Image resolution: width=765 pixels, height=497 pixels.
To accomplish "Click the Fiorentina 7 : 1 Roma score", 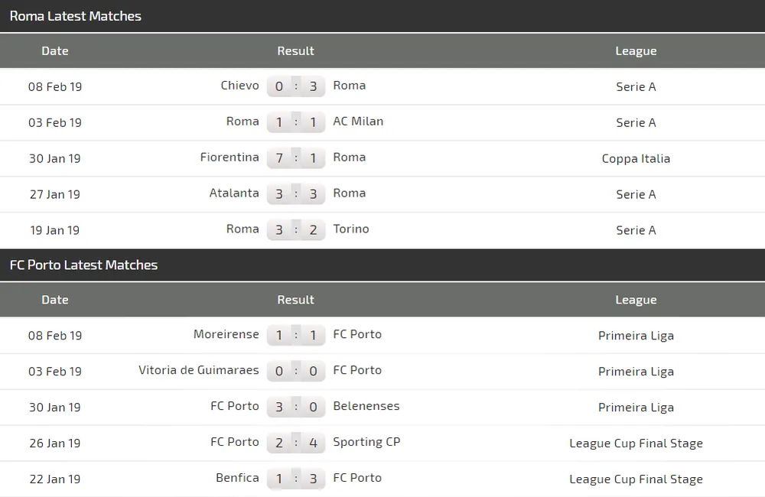I will point(296,158).
